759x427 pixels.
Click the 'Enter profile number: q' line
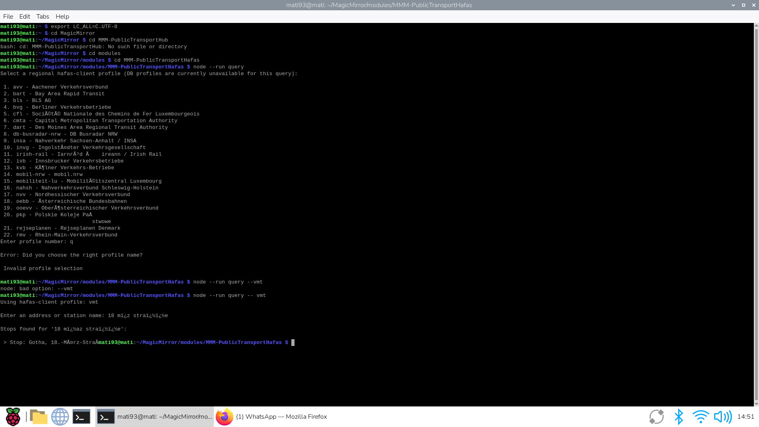[37, 242]
